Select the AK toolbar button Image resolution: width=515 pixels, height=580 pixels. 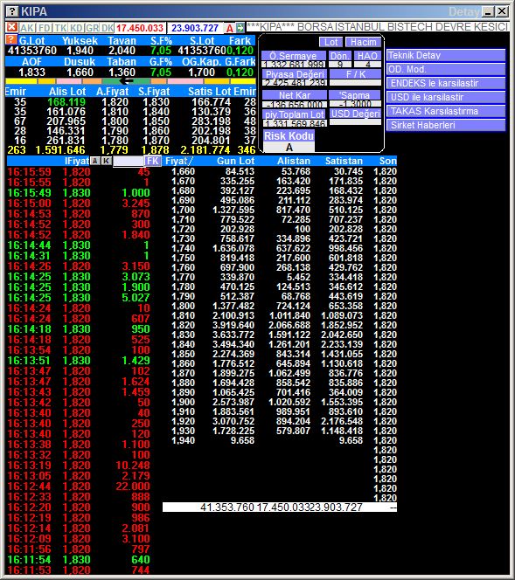point(27,28)
